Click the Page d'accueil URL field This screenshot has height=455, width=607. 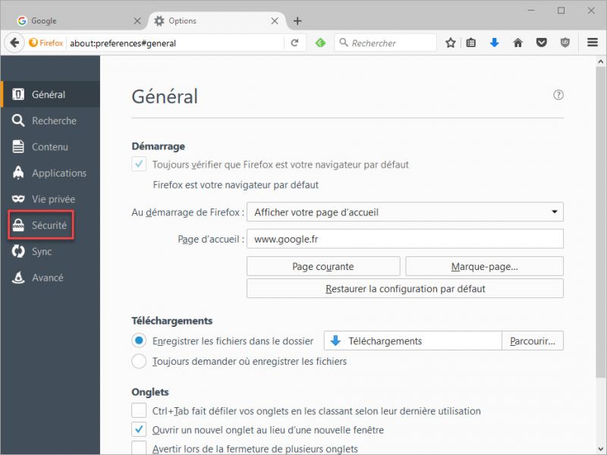coord(405,239)
